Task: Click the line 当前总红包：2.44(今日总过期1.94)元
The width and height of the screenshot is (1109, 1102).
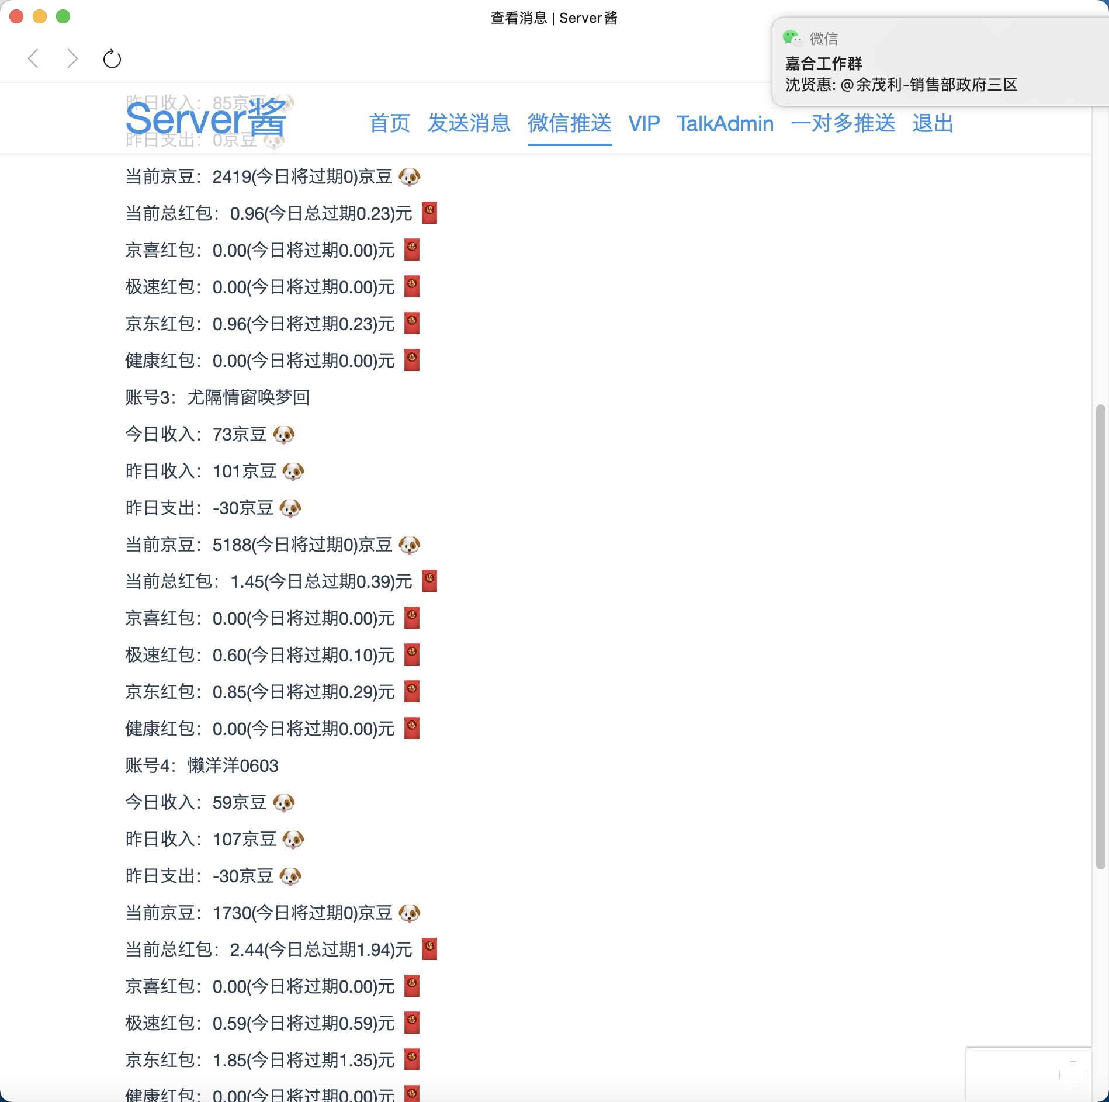Action: 281,949
